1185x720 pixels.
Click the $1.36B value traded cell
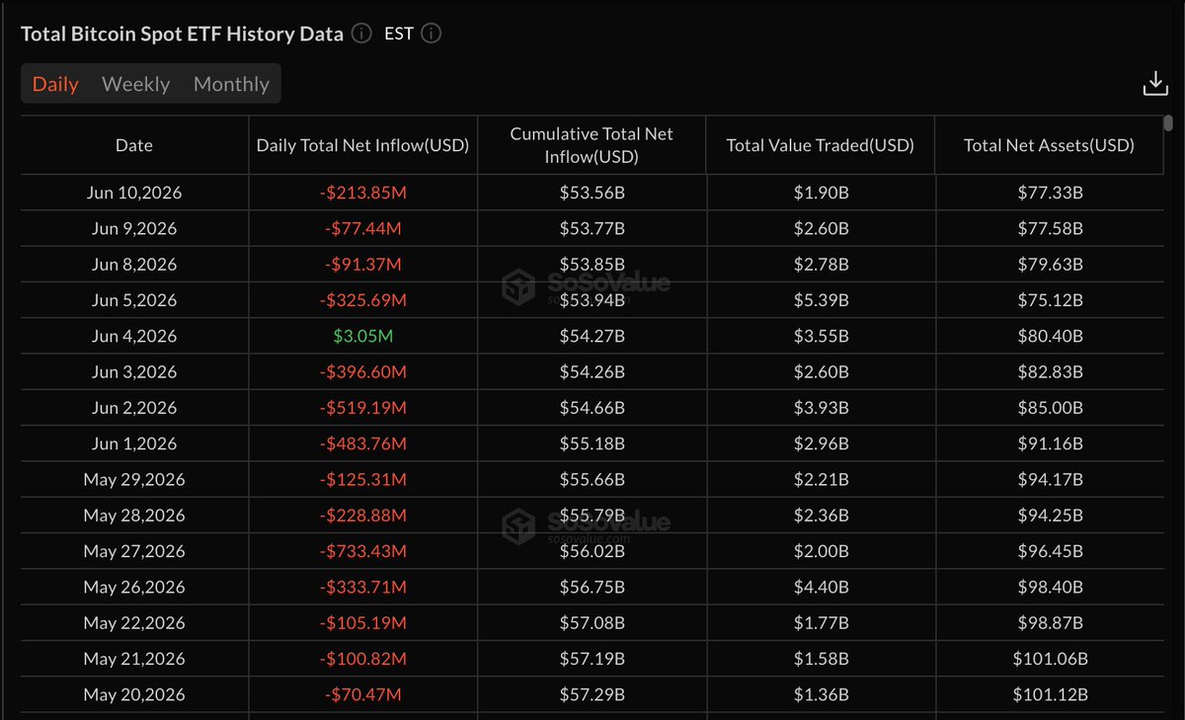[821, 694]
